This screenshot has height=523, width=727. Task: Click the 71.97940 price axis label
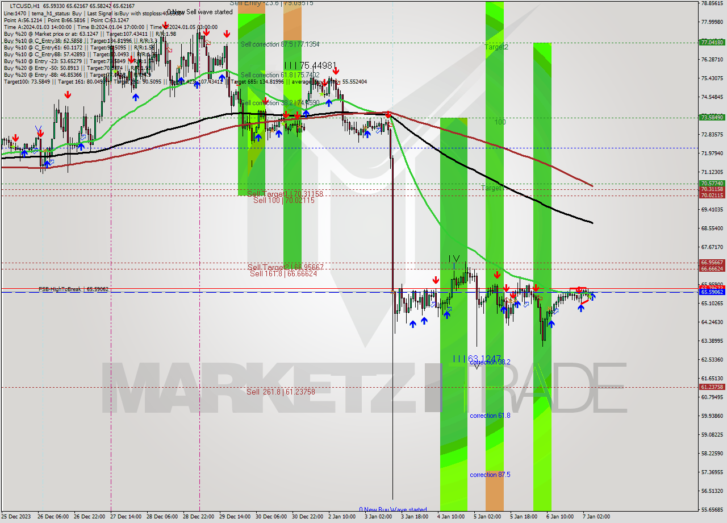pos(712,153)
